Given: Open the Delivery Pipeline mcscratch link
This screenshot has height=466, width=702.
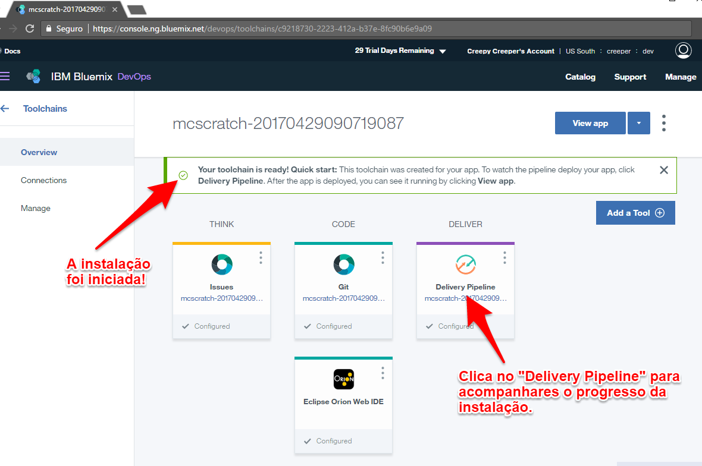Looking at the screenshot, I should click(466, 298).
